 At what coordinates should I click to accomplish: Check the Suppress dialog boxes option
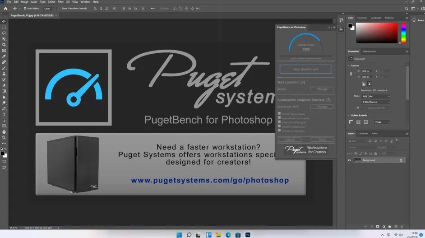[279, 126]
